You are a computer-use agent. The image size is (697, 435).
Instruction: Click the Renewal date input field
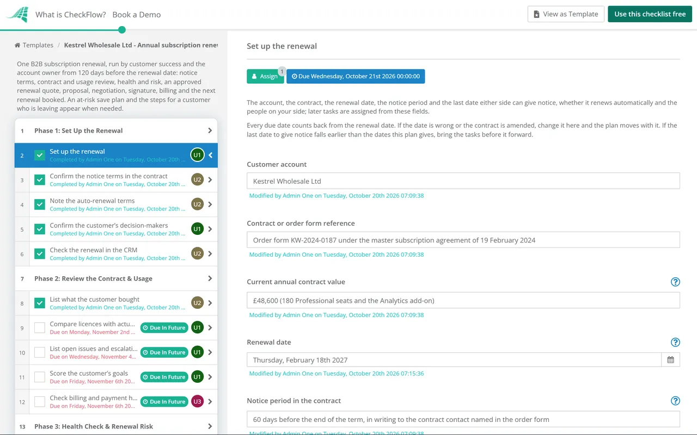454,360
